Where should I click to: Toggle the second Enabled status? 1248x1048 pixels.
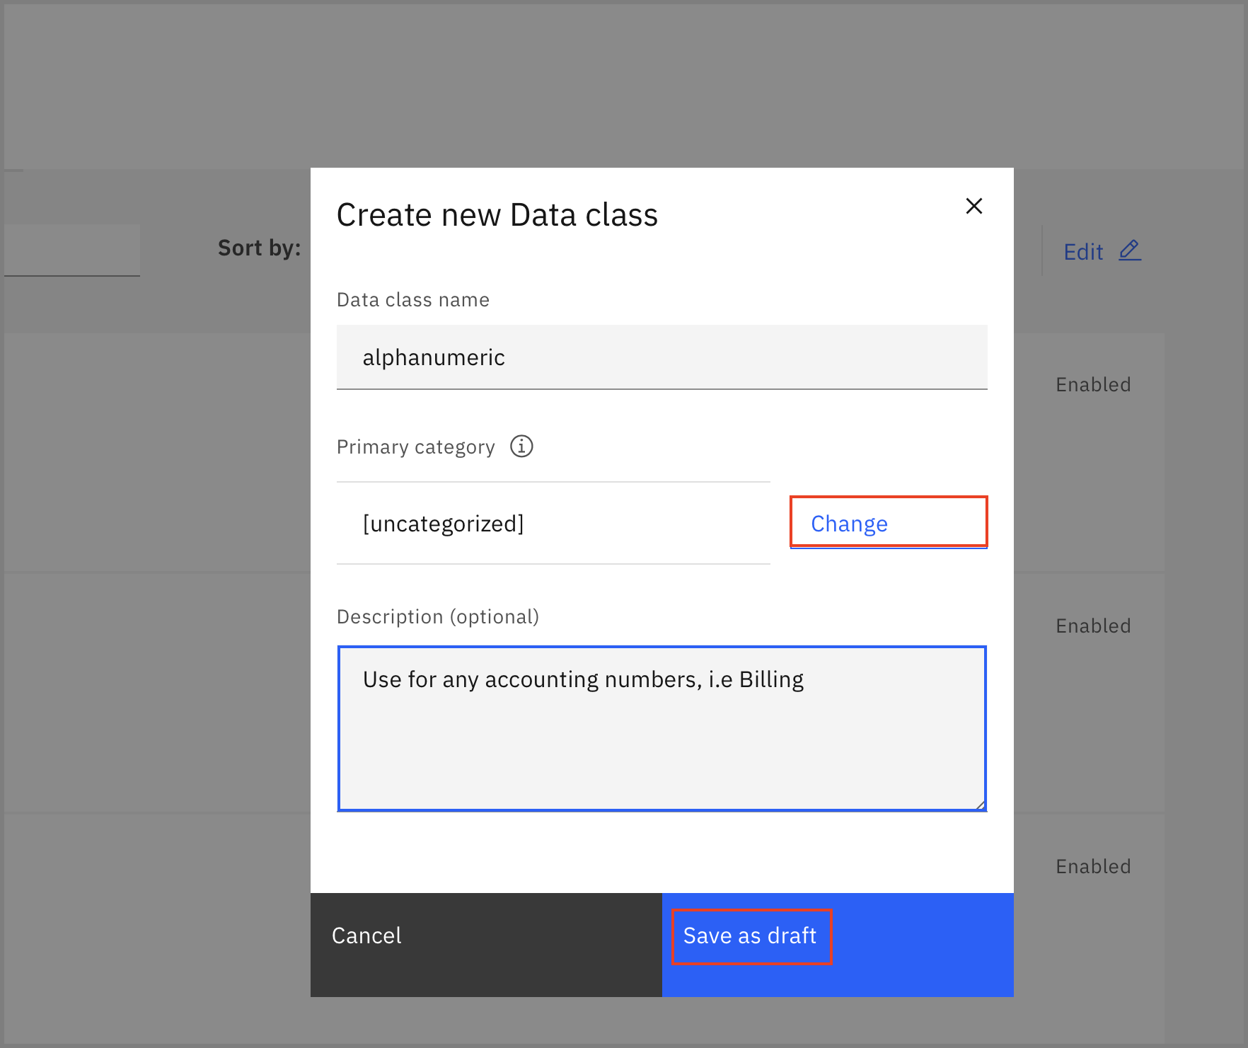coord(1093,626)
